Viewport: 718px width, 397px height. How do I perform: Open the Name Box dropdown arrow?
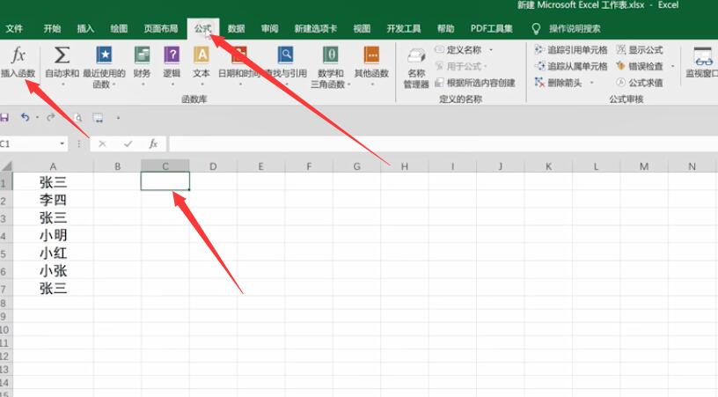[x=62, y=143]
